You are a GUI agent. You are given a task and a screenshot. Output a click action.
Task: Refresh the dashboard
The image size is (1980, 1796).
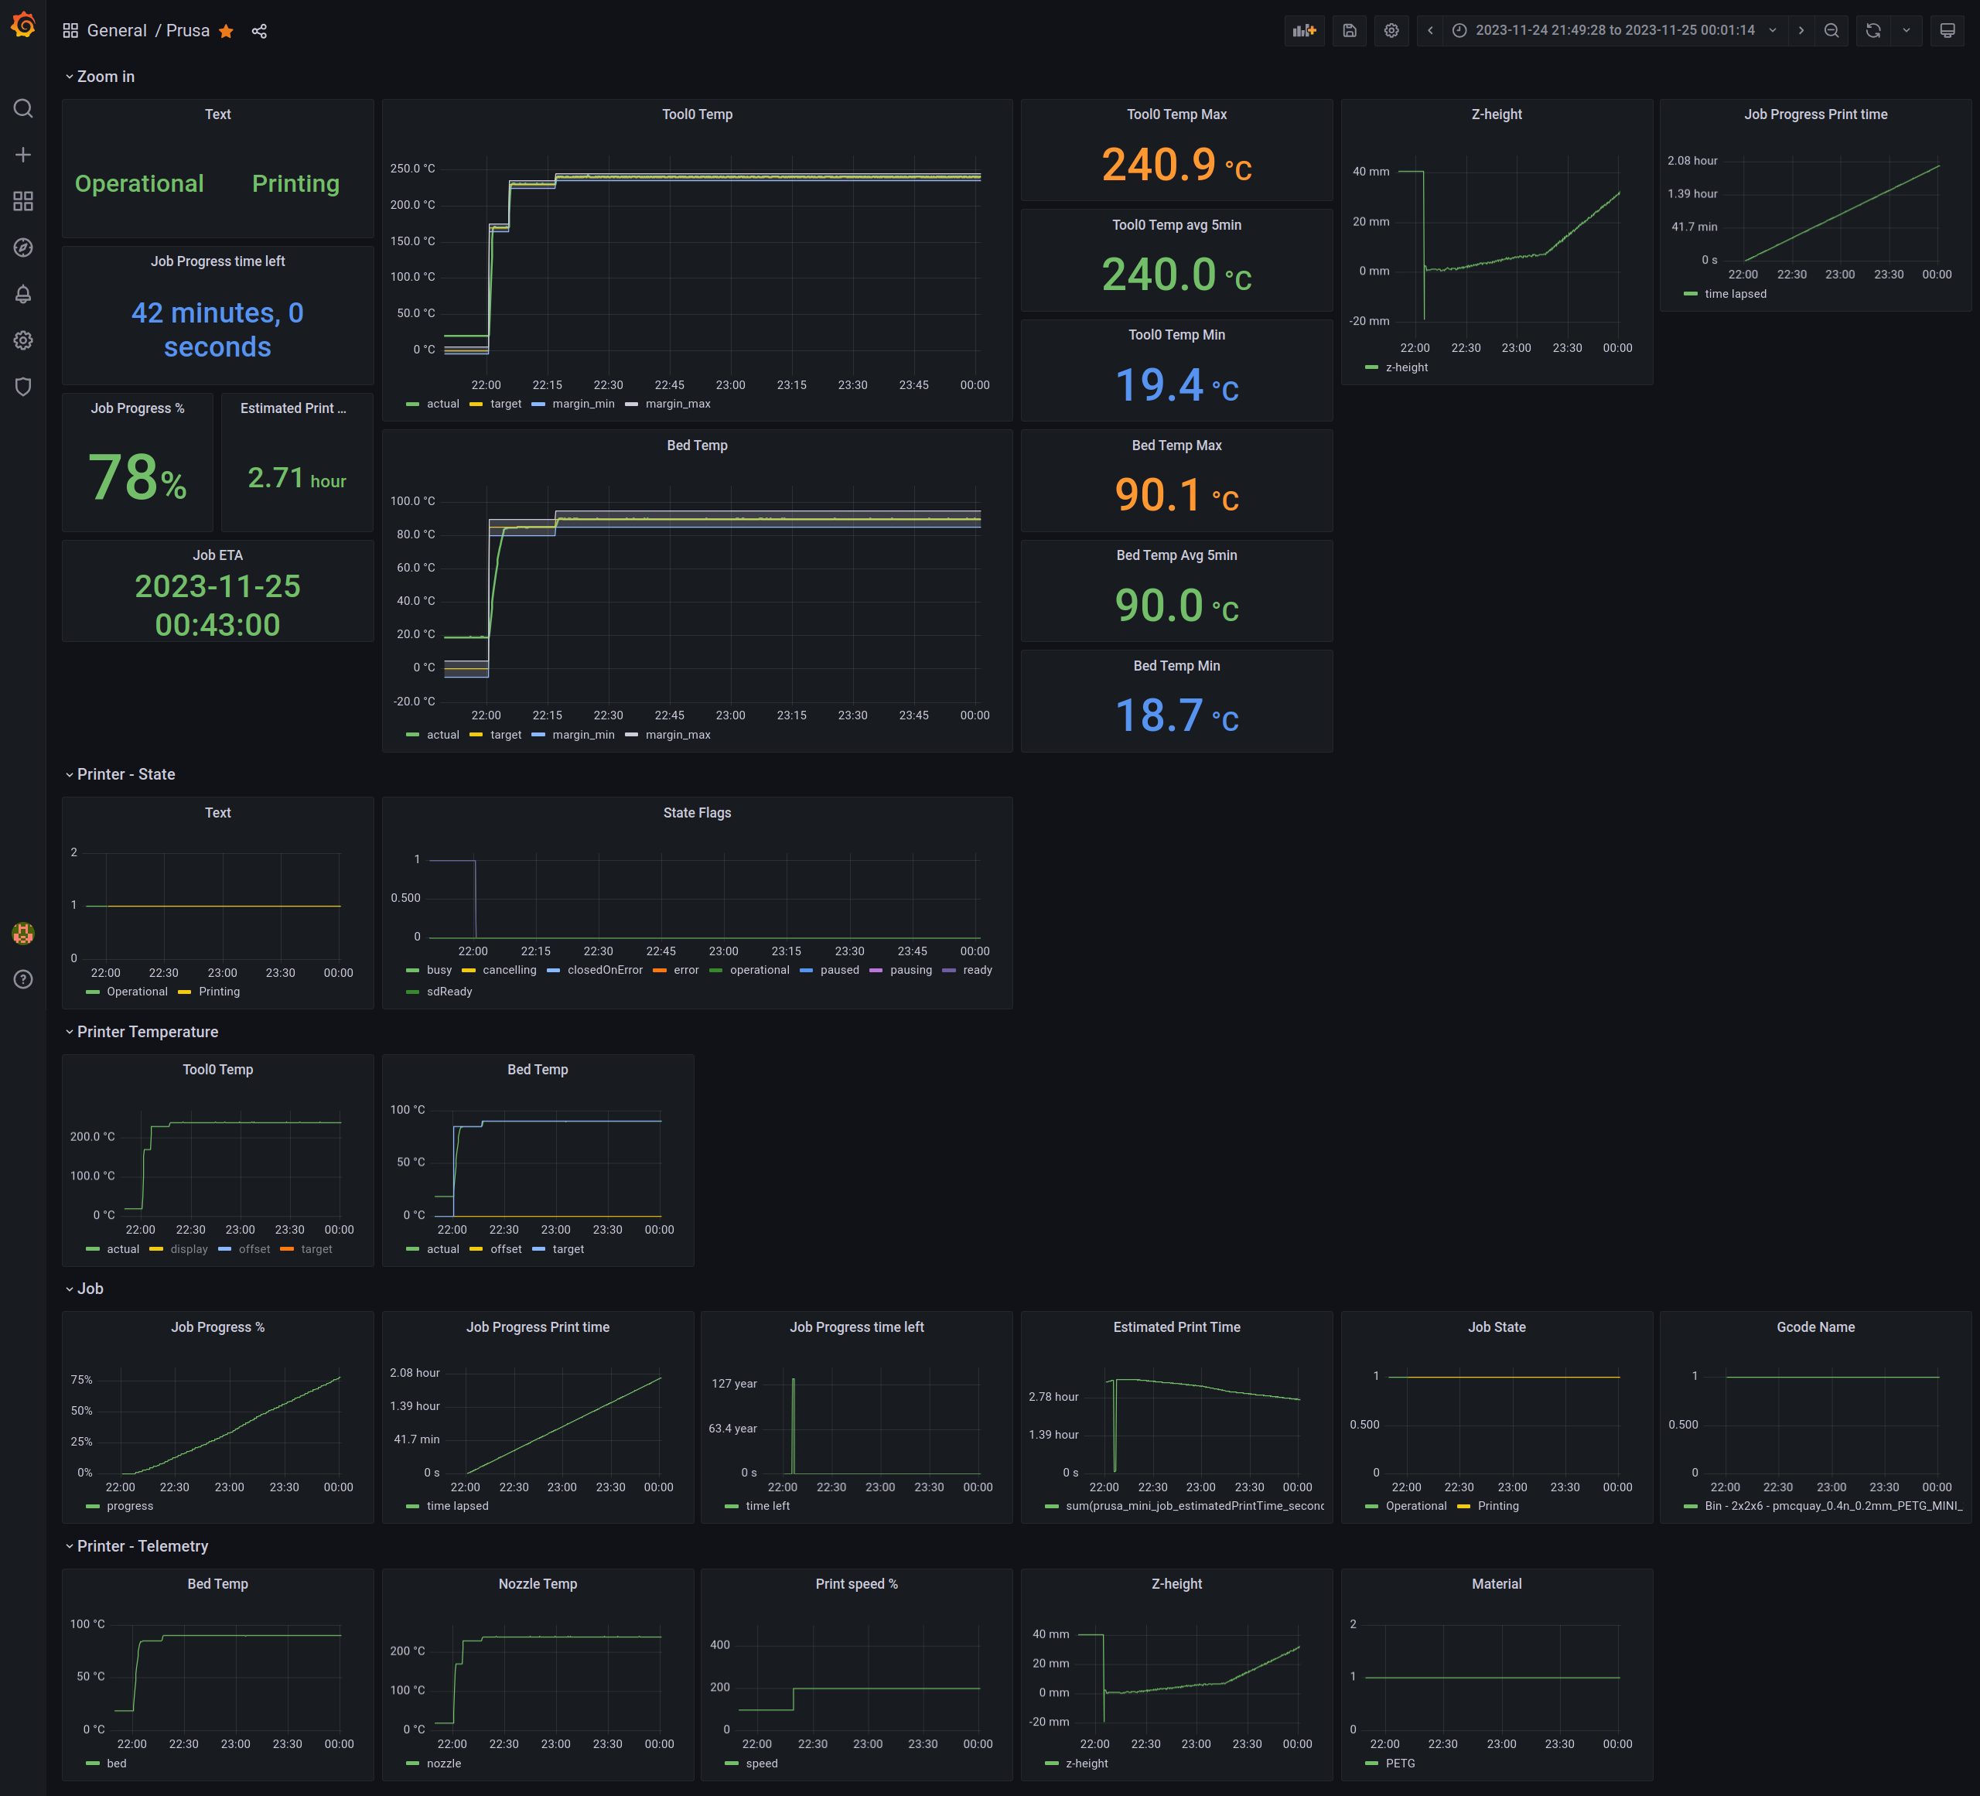coord(1873,30)
